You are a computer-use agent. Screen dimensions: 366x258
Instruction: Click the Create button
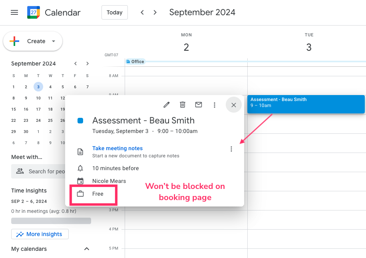click(33, 41)
